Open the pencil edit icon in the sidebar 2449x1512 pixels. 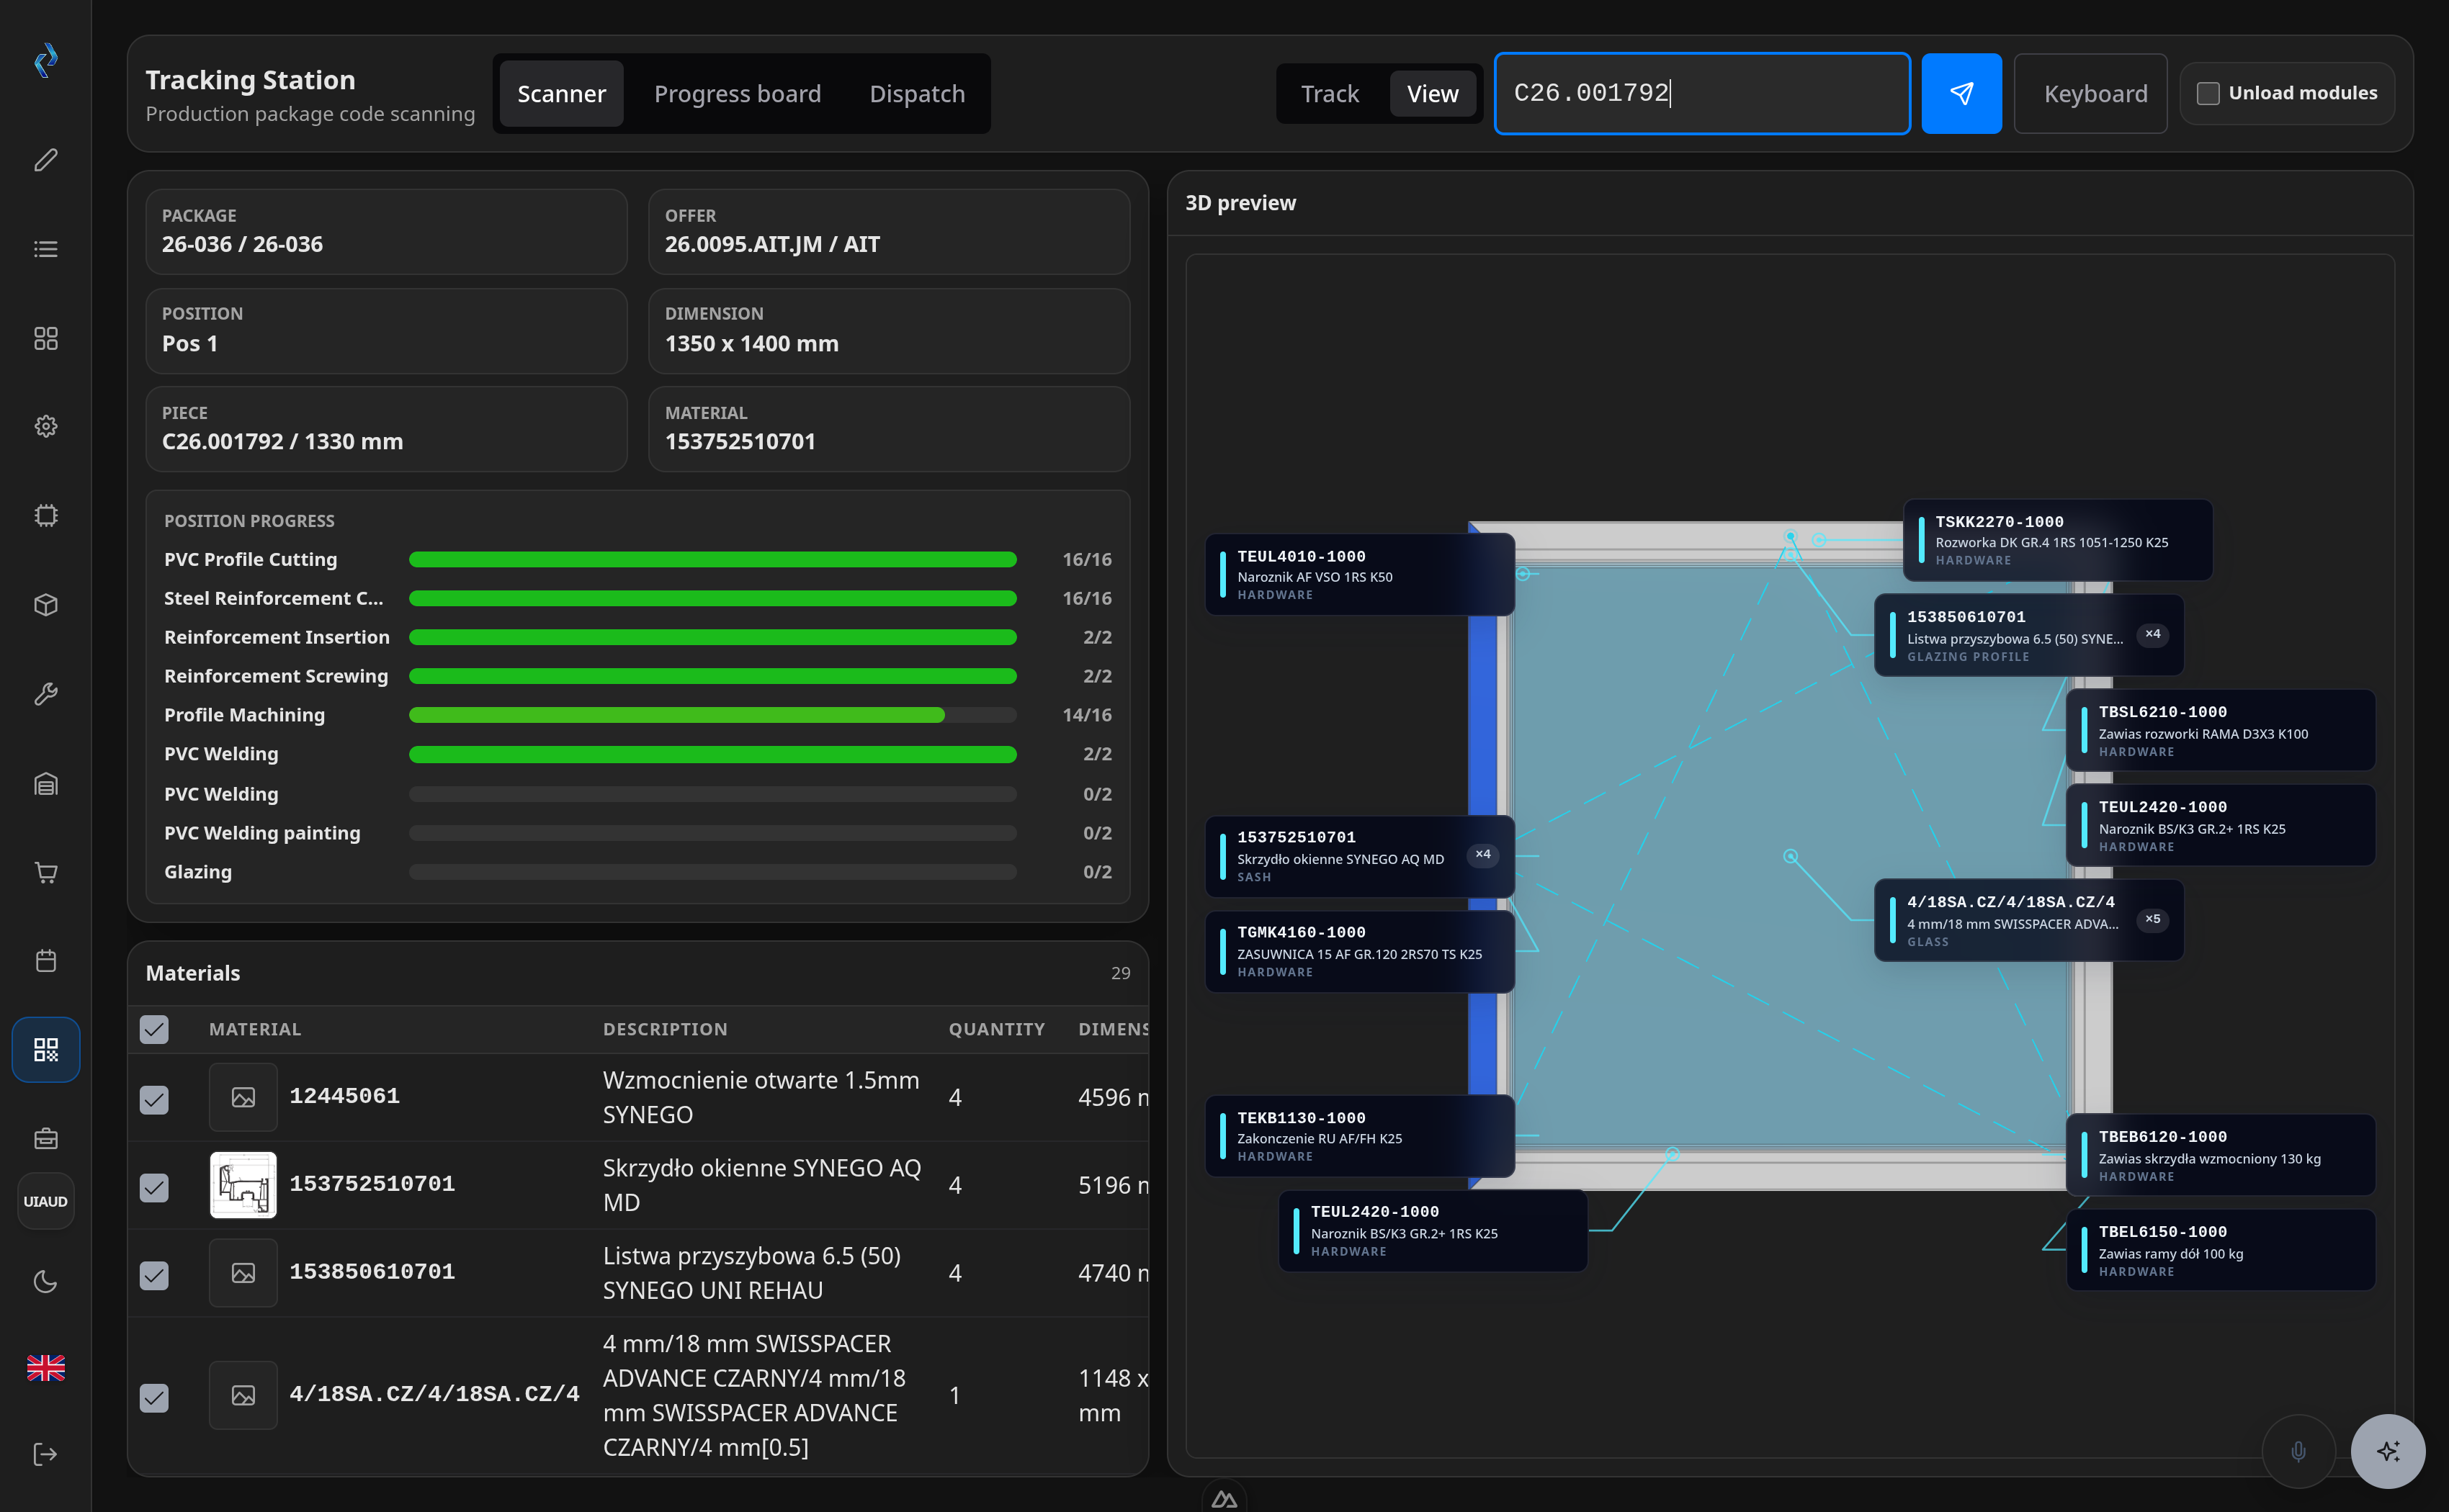45,160
